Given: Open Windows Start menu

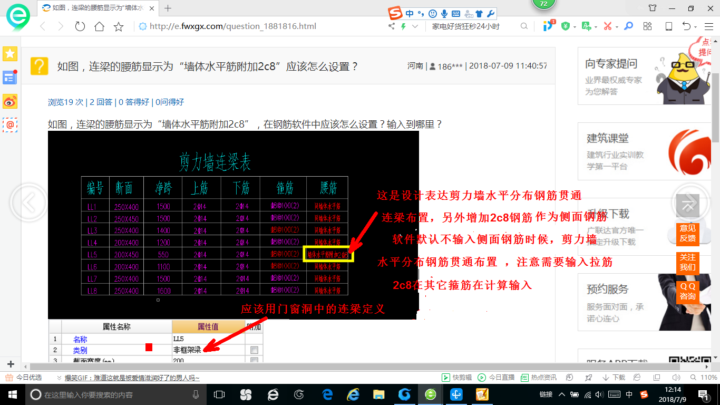Looking at the screenshot, I should pyautogui.click(x=12, y=394).
